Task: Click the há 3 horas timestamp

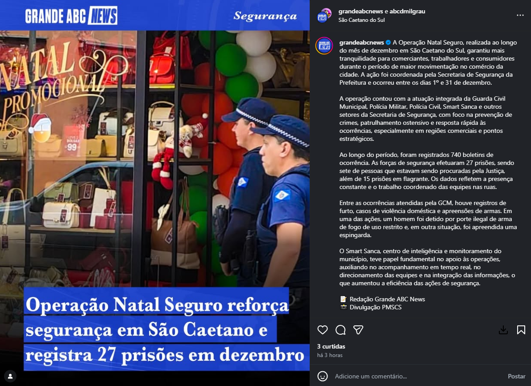Action: pos(329,355)
